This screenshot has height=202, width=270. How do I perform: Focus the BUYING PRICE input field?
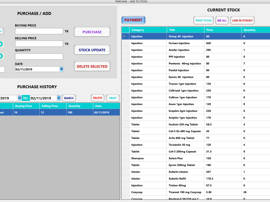tap(39, 31)
